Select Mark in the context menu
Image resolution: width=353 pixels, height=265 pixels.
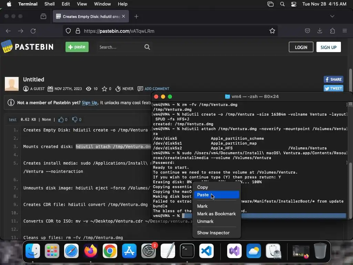[x=216, y=206]
